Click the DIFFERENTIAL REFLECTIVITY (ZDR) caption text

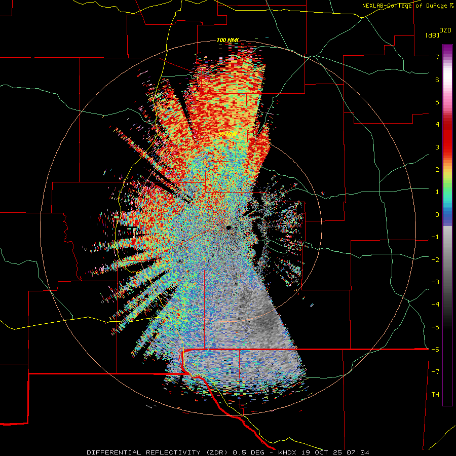(158, 452)
